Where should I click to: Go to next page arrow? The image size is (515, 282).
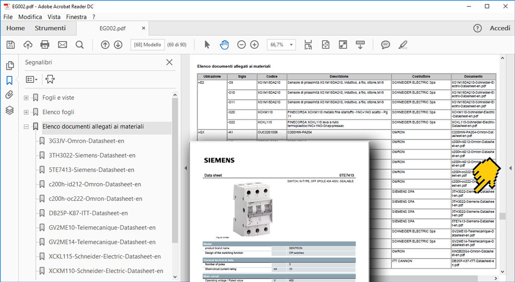point(118,45)
